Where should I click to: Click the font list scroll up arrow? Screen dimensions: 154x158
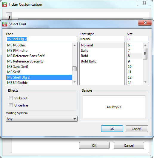pyautogui.click(x=75, y=45)
